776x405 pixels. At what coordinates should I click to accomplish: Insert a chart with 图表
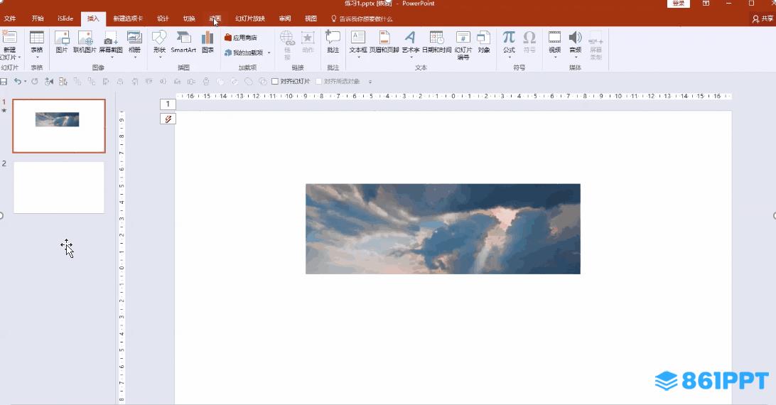click(208, 42)
